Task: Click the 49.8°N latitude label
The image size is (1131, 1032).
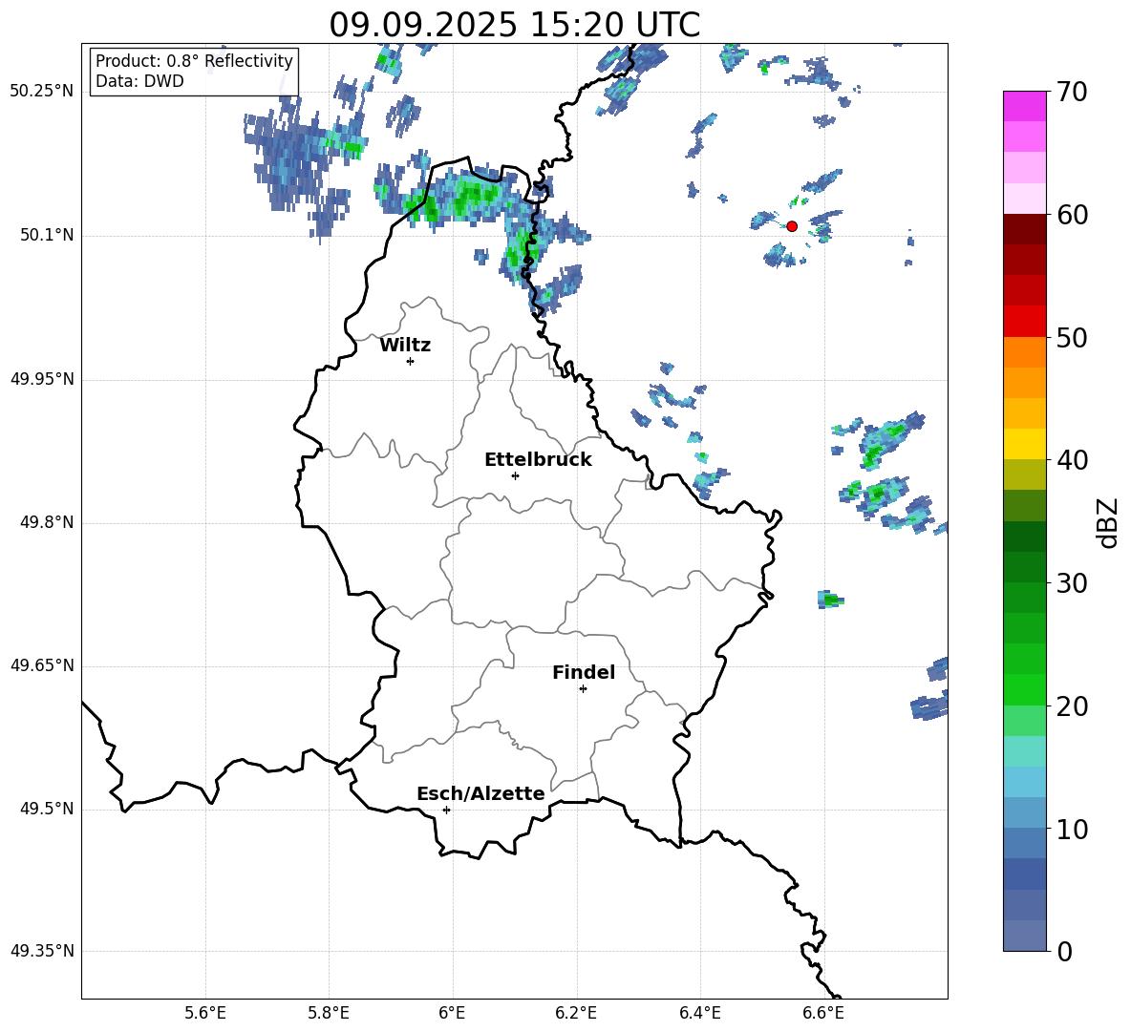Action: tap(46, 522)
